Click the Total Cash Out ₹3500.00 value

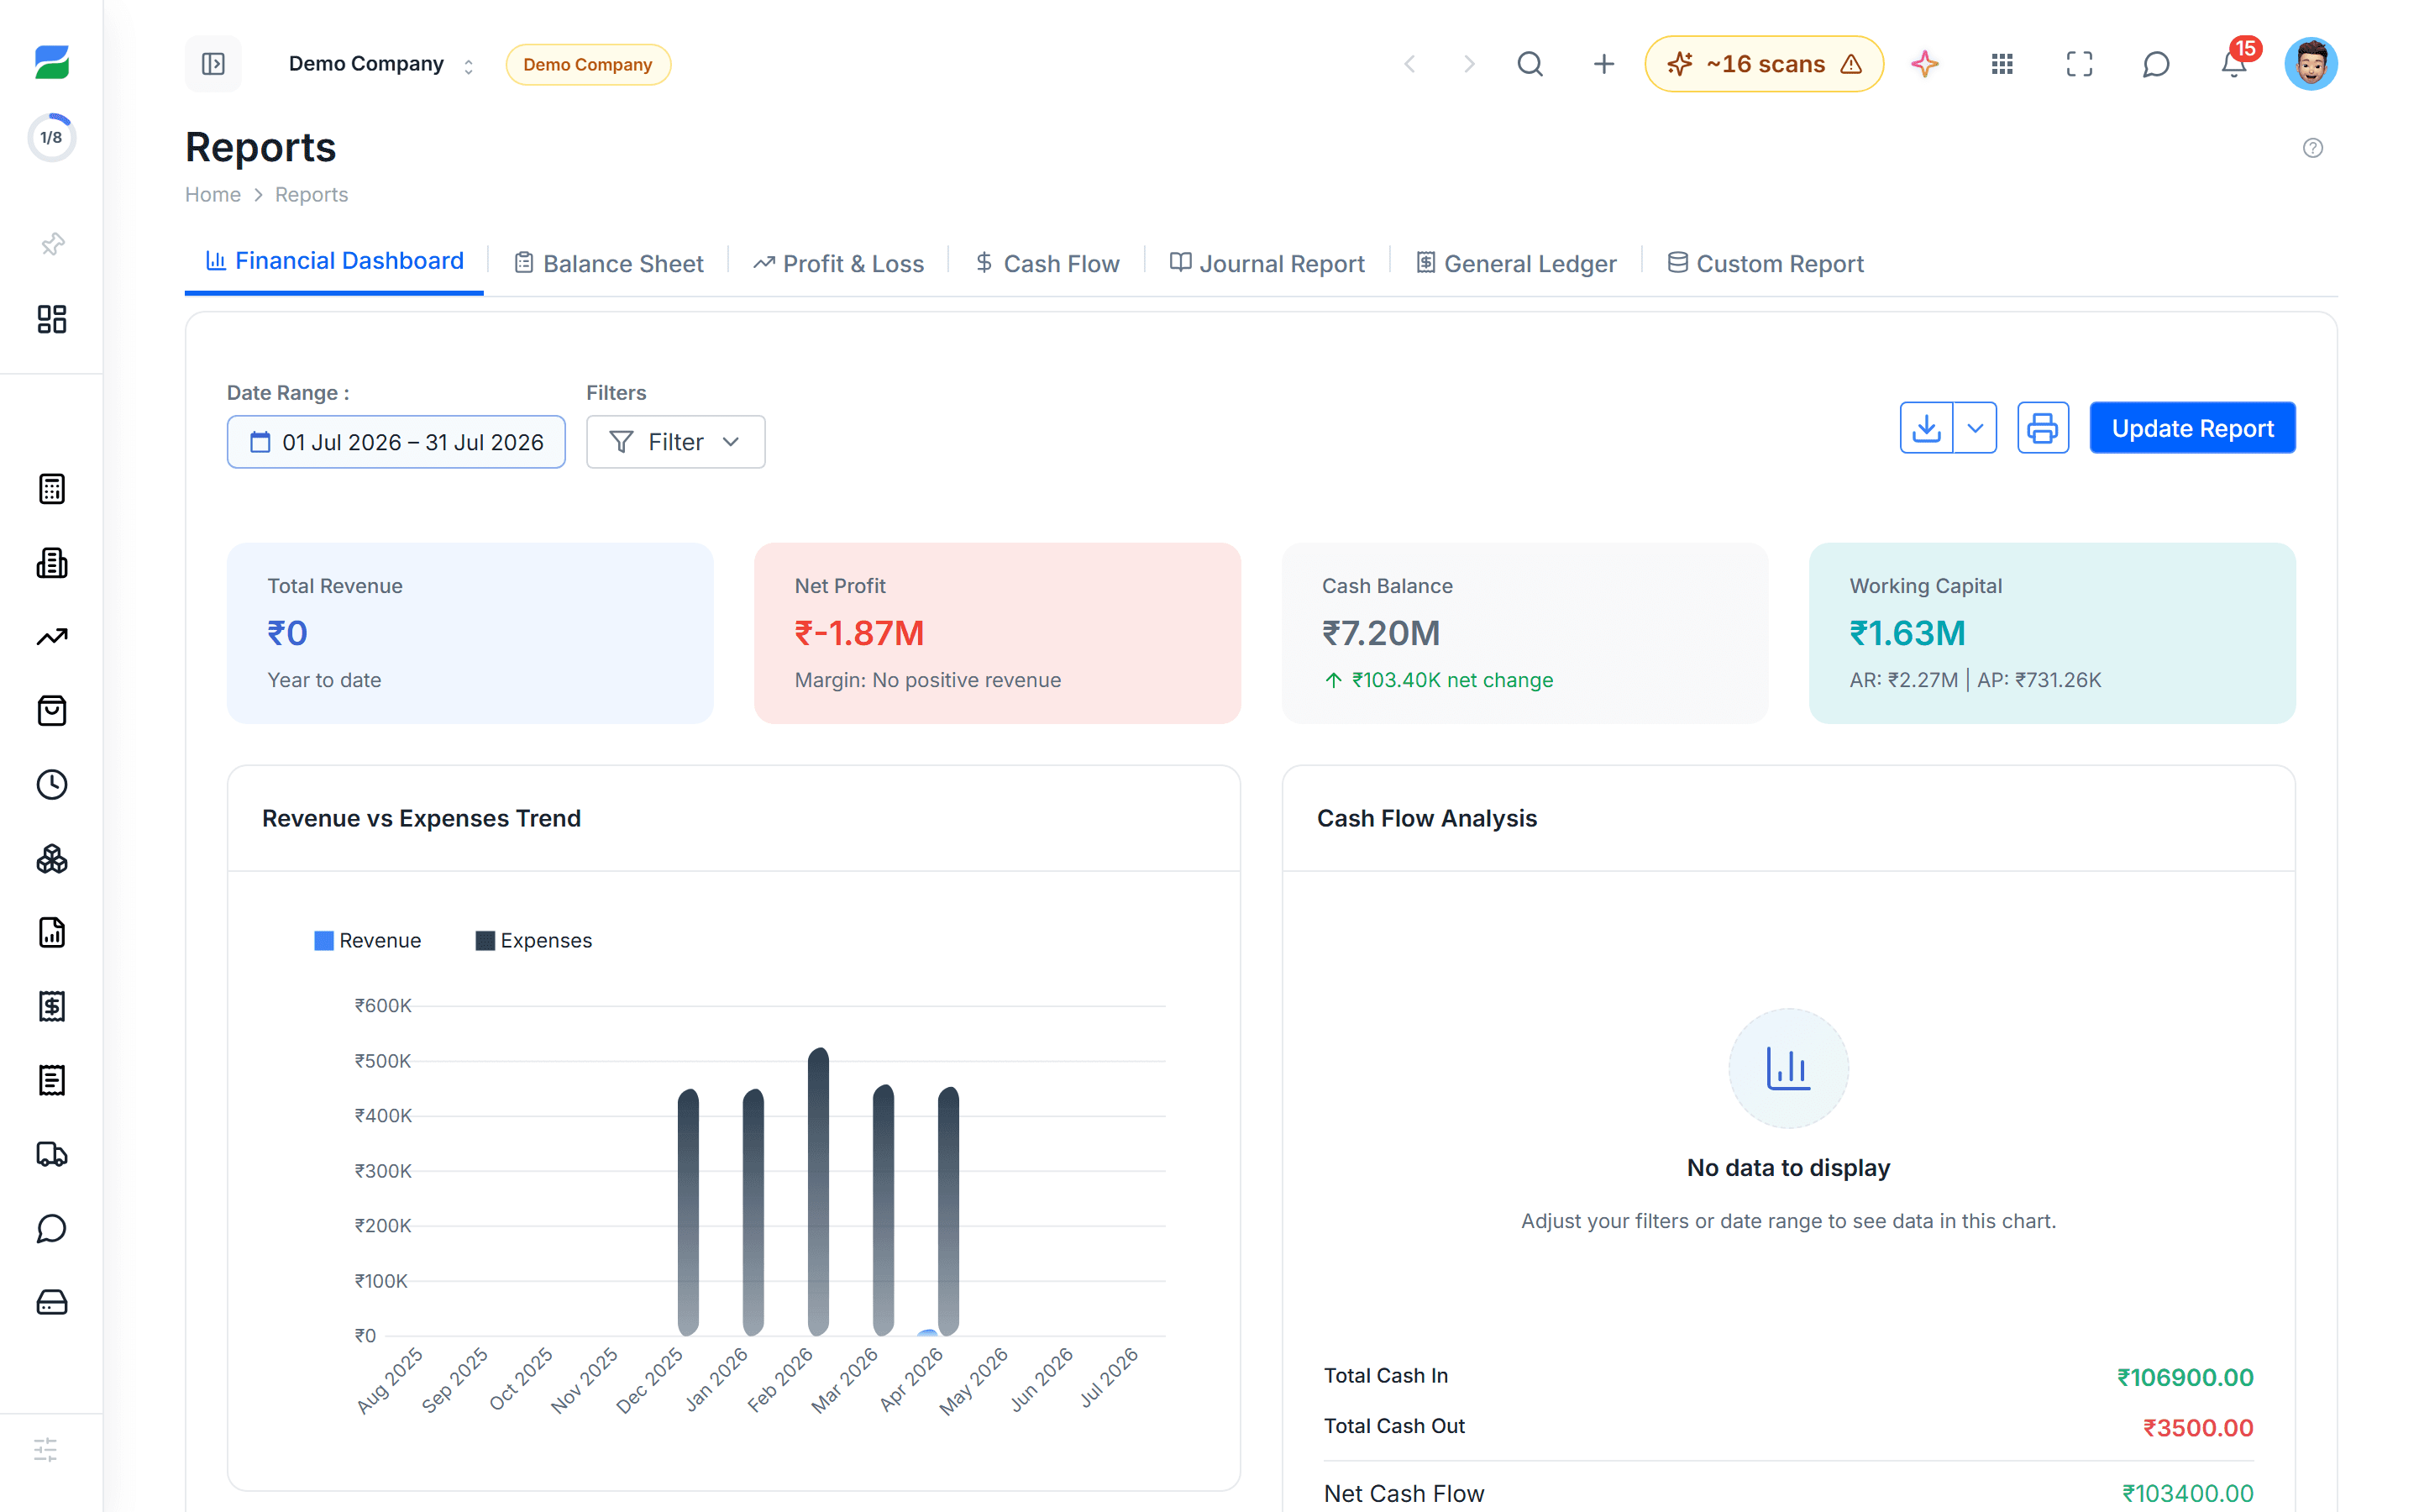[2198, 1427]
